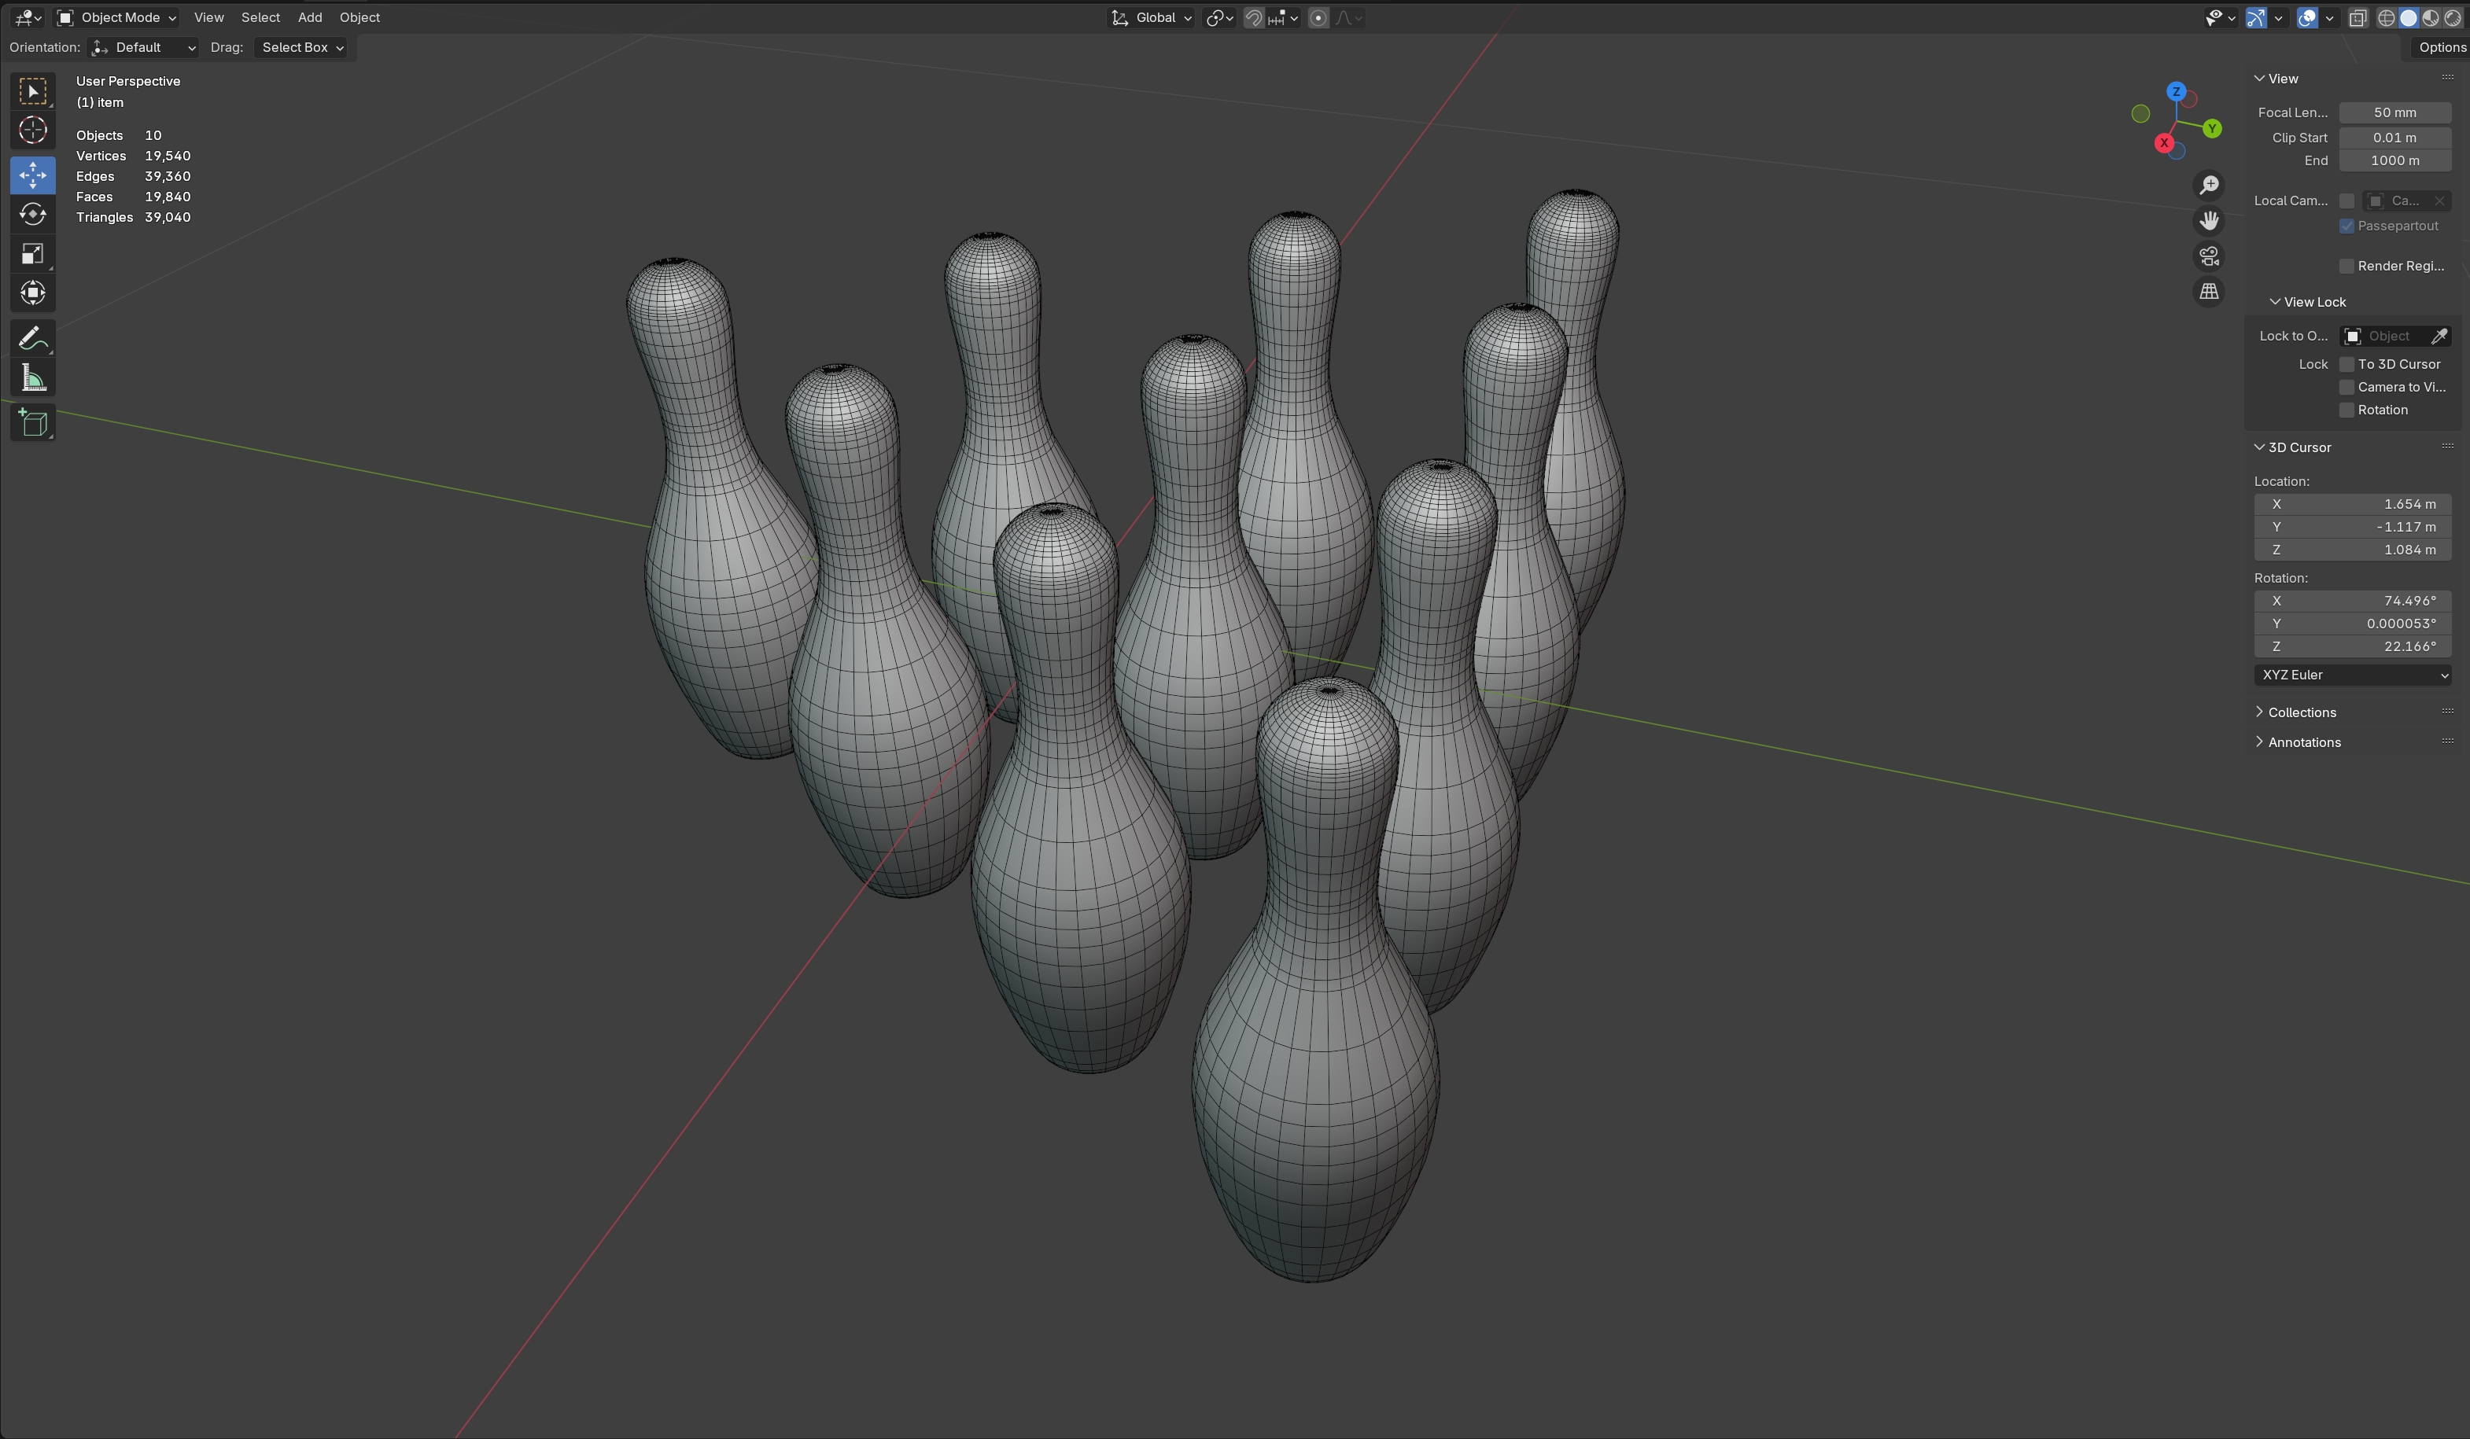Choose the Measure tool
This screenshot has width=2470, height=1439.
[x=32, y=379]
